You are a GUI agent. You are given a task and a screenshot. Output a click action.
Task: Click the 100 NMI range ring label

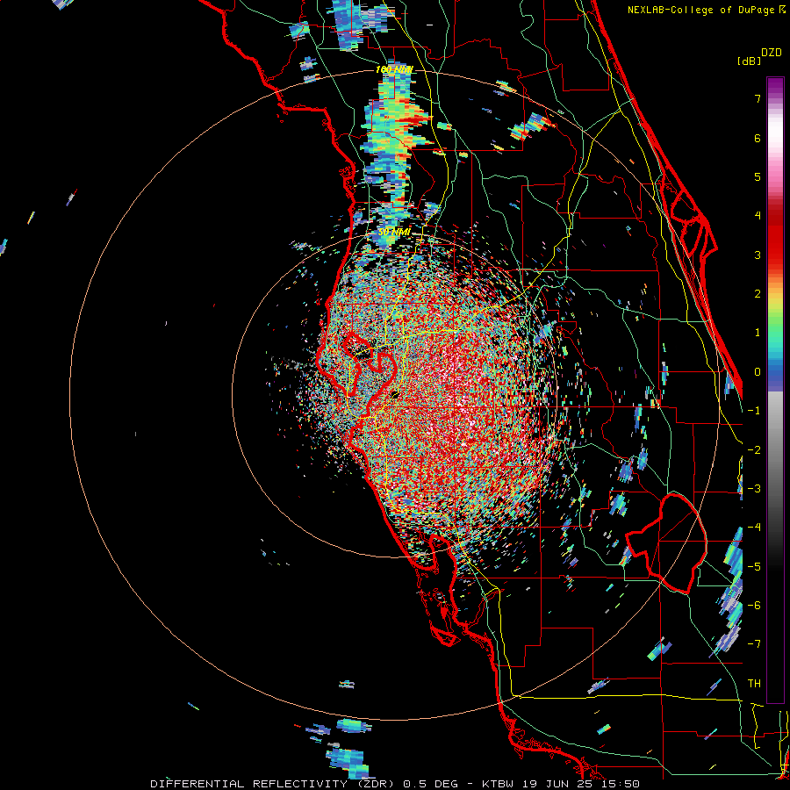click(x=394, y=69)
